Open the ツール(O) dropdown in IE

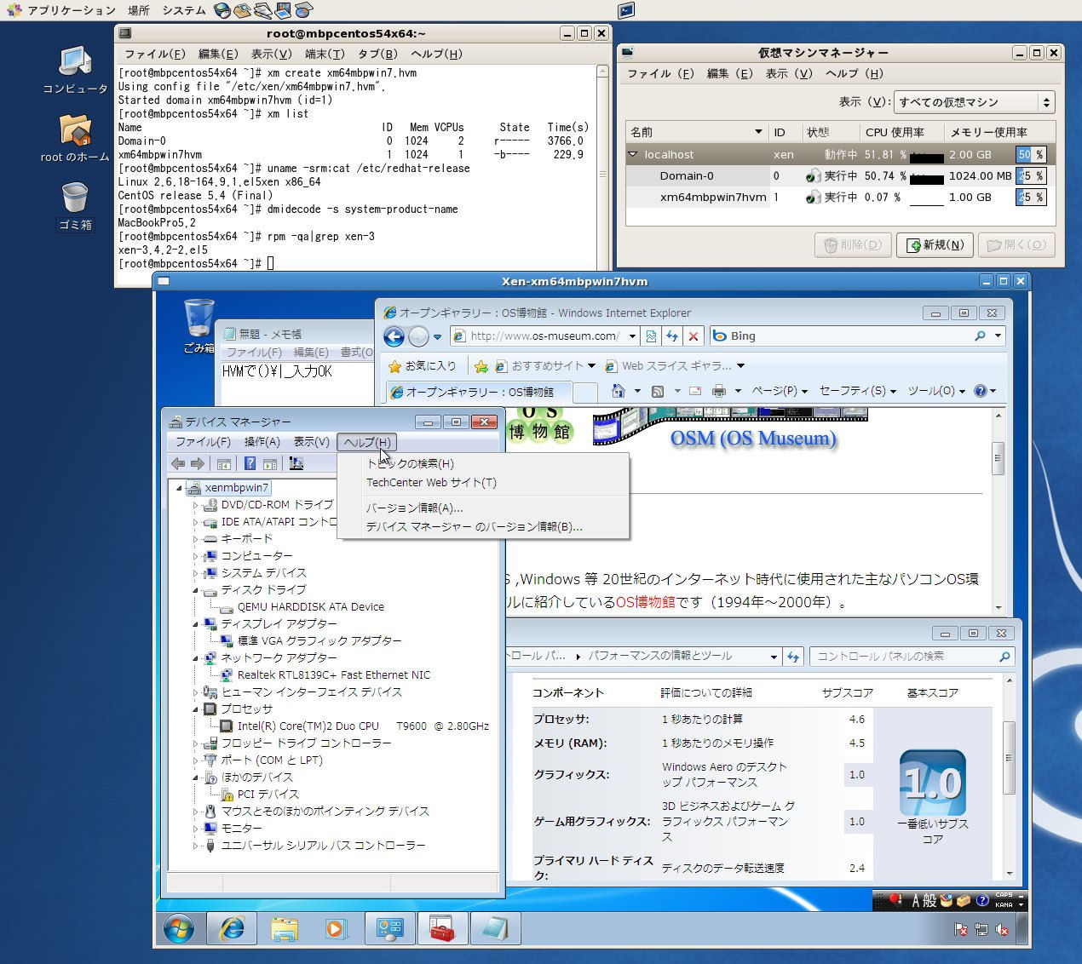936,391
